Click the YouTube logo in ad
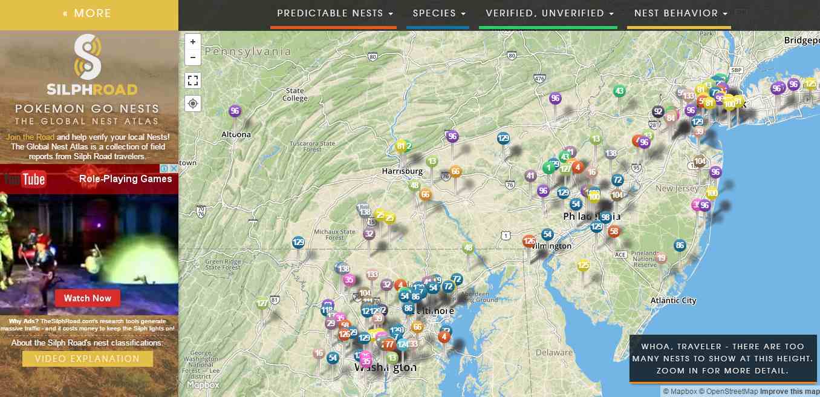This screenshot has width=820, height=397. [x=24, y=179]
